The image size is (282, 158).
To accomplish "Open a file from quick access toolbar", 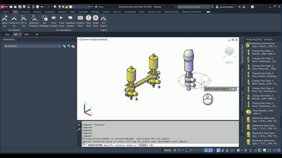I will [x=15, y=7].
